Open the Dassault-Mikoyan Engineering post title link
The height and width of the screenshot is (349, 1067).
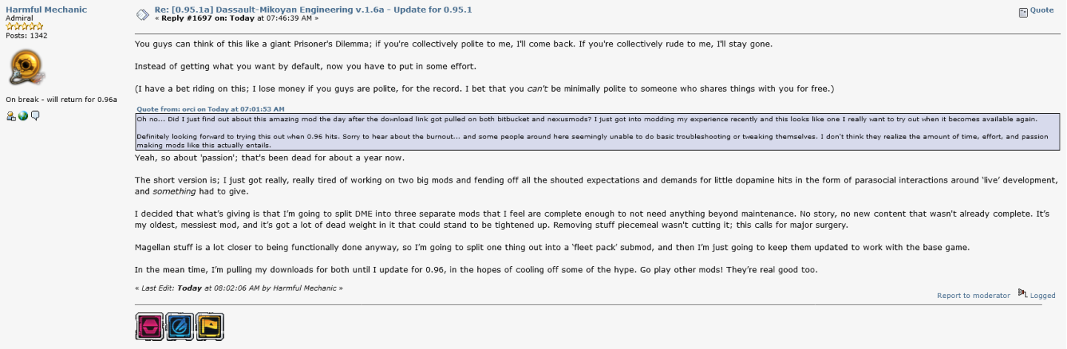(313, 10)
